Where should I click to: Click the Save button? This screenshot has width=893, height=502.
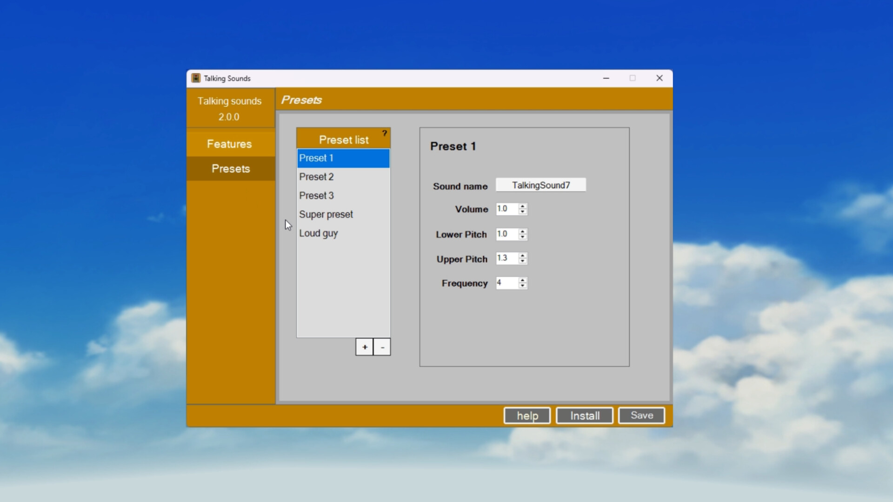point(641,415)
